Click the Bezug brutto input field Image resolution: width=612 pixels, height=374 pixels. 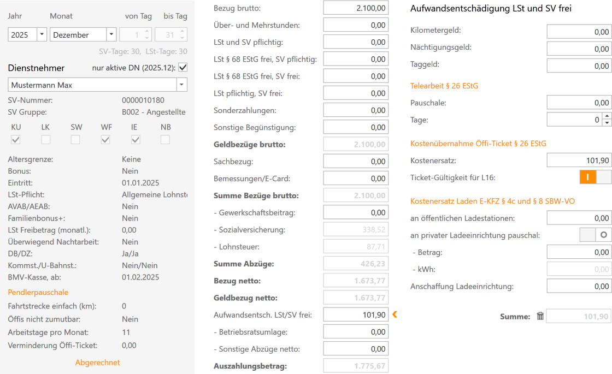[x=355, y=8]
